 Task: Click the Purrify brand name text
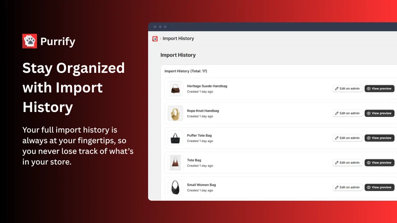point(58,42)
